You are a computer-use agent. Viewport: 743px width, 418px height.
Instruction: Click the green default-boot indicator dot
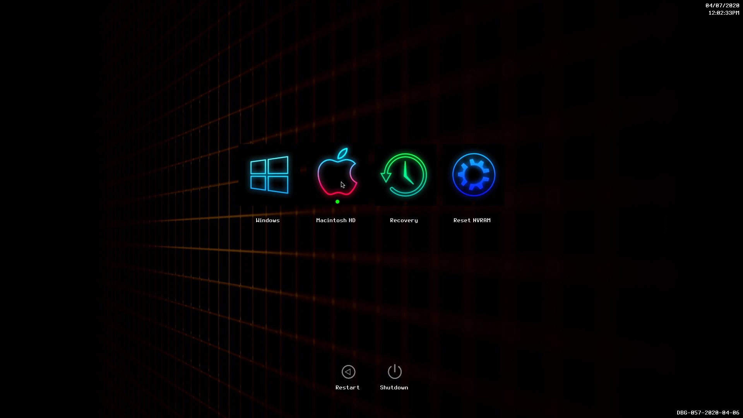[x=337, y=202]
